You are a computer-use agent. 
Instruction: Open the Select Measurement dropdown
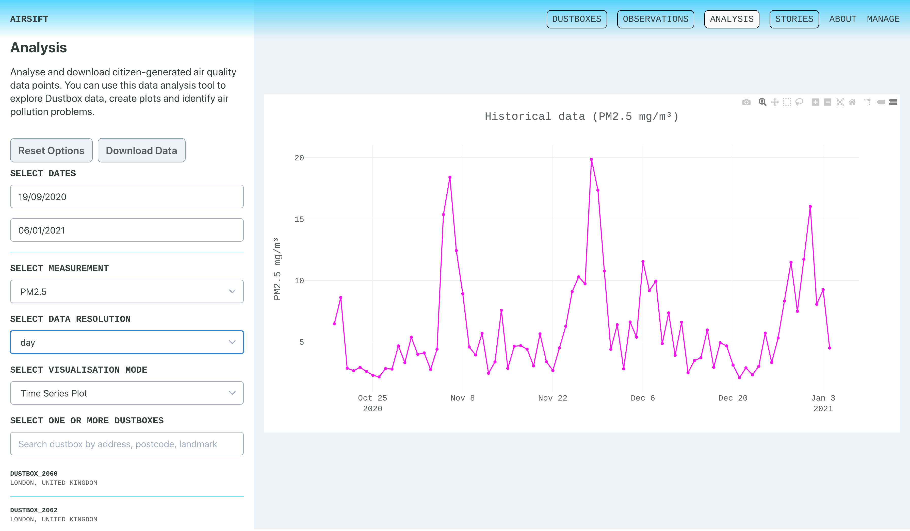(x=127, y=291)
